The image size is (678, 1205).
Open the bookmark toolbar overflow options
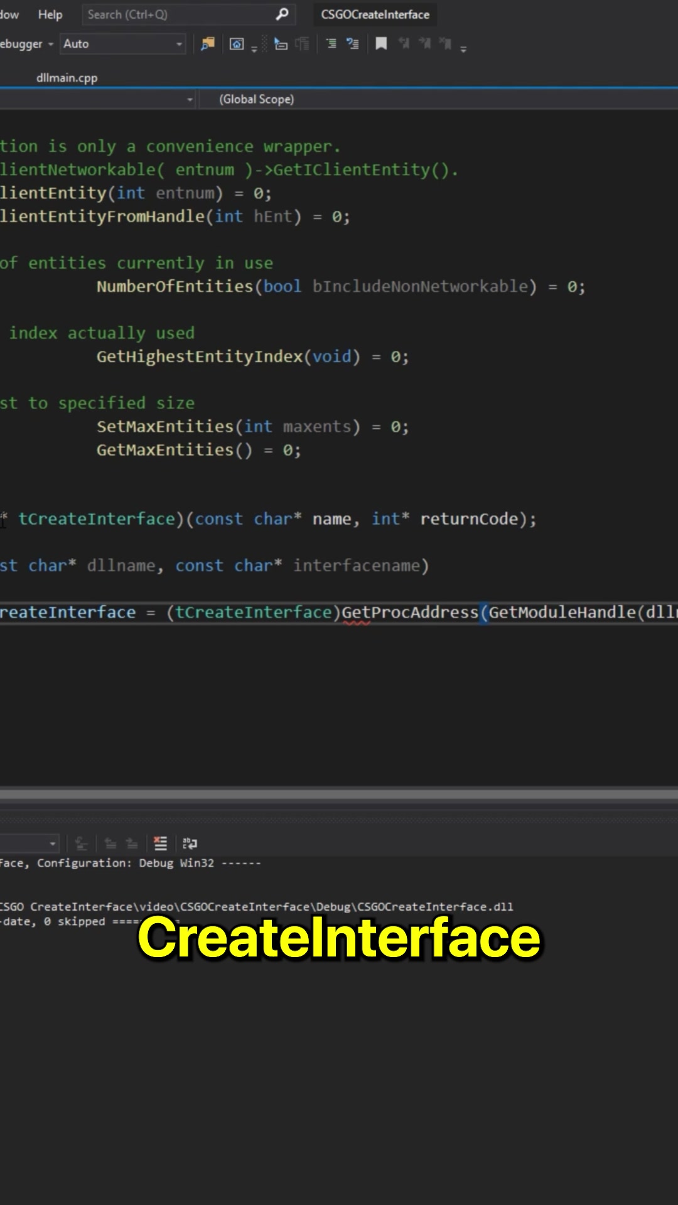(463, 48)
